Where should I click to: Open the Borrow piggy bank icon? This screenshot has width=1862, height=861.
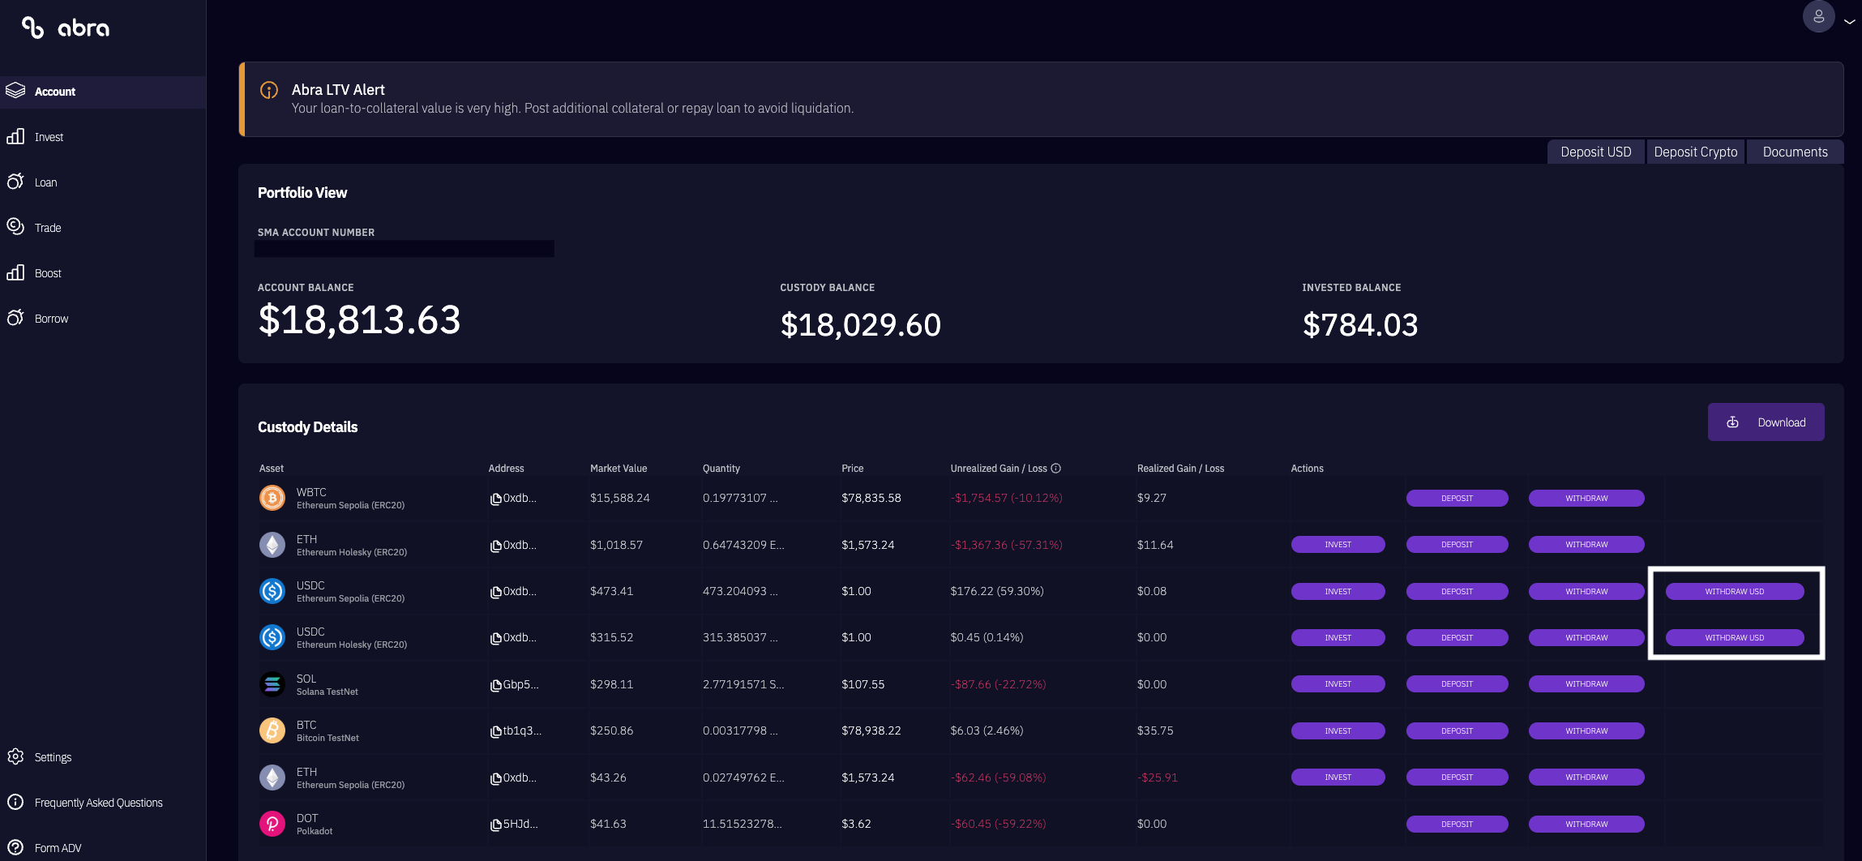tap(15, 318)
